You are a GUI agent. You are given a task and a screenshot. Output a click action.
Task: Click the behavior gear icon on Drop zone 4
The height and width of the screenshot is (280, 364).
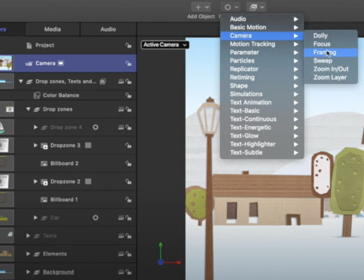pos(95,127)
